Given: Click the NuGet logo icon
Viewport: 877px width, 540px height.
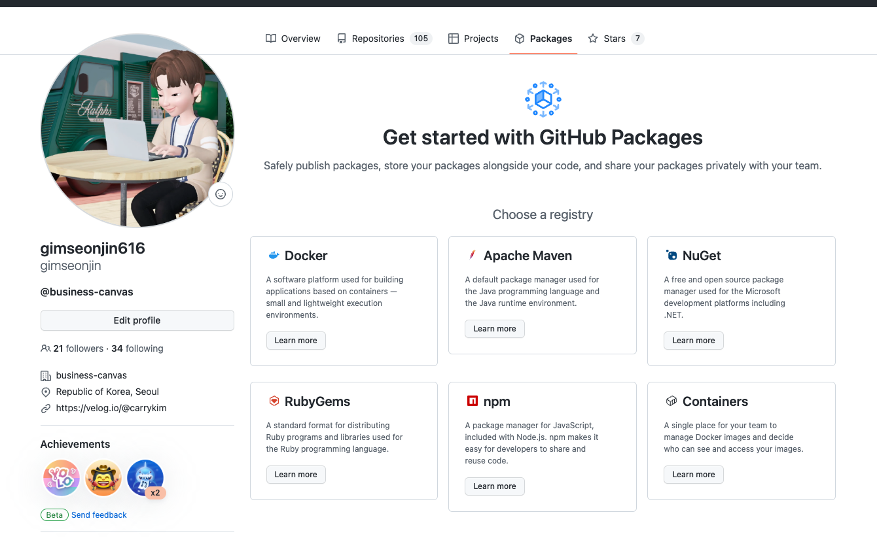Looking at the screenshot, I should click(671, 256).
